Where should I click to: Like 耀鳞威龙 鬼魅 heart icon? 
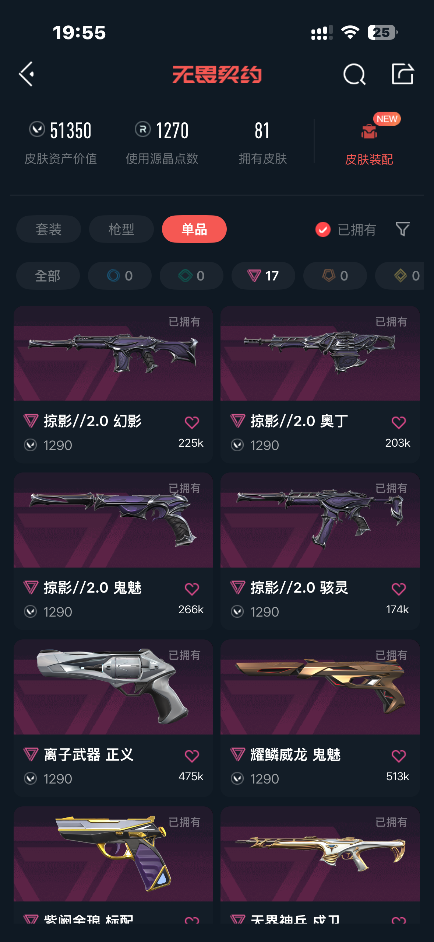399,756
